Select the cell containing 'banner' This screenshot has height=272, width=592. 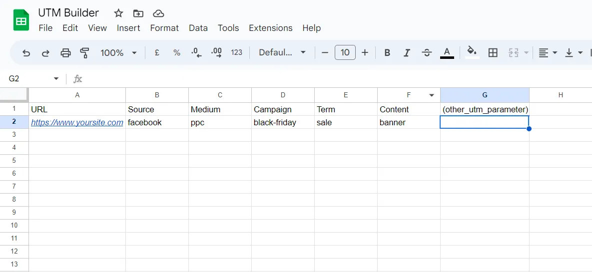tap(409, 122)
